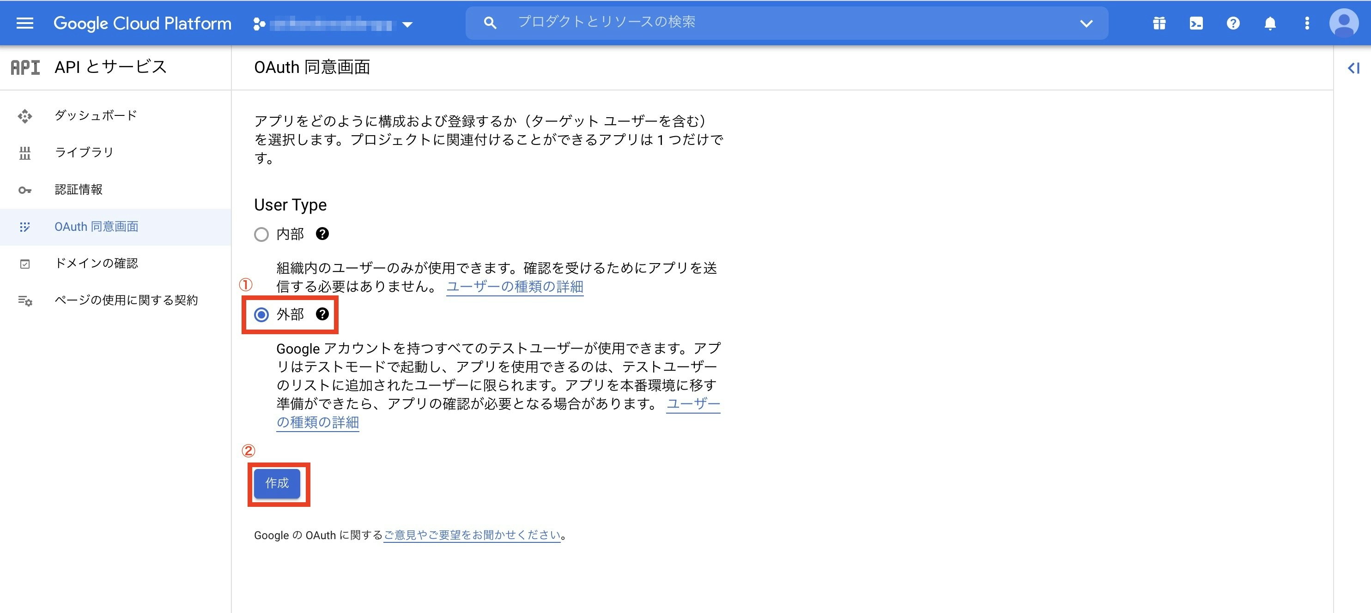Select the 外部 user type radio
Viewport: 1371px width, 613px height.
[261, 315]
